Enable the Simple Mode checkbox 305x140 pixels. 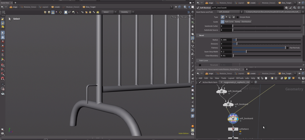237,17
